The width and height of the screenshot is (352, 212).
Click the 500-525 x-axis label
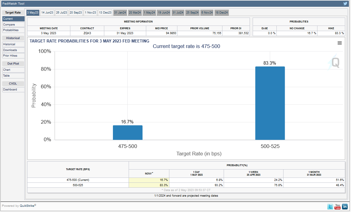click(270, 146)
